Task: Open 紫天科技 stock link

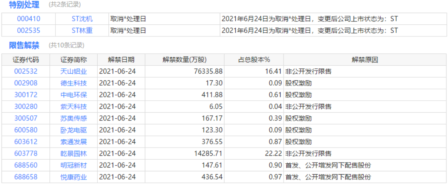Action: click(74, 107)
